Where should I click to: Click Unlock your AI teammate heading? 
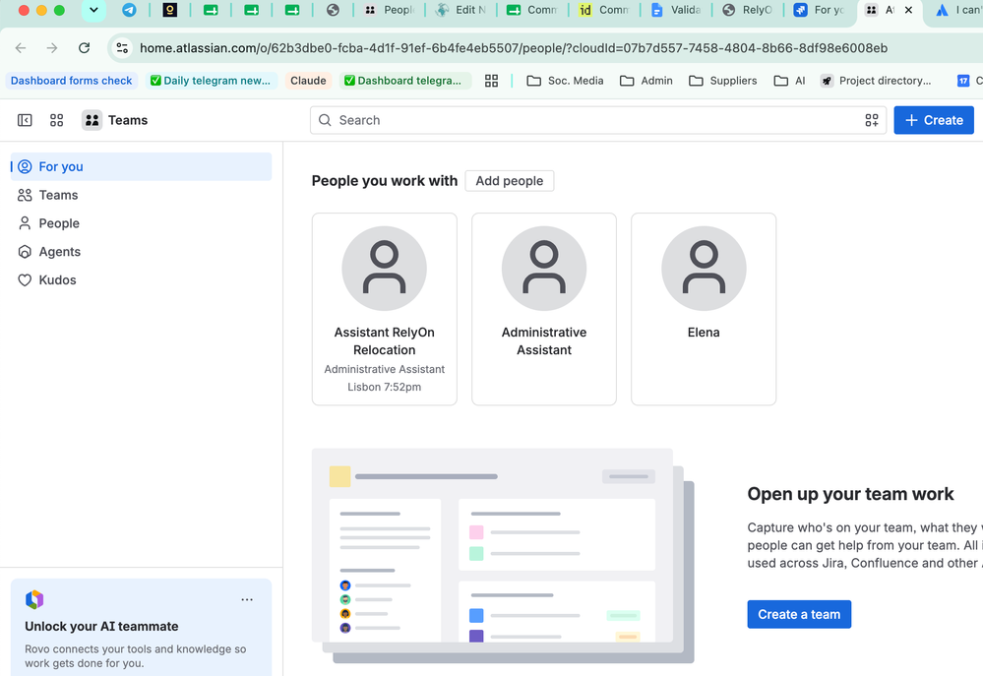tap(101, 627)
